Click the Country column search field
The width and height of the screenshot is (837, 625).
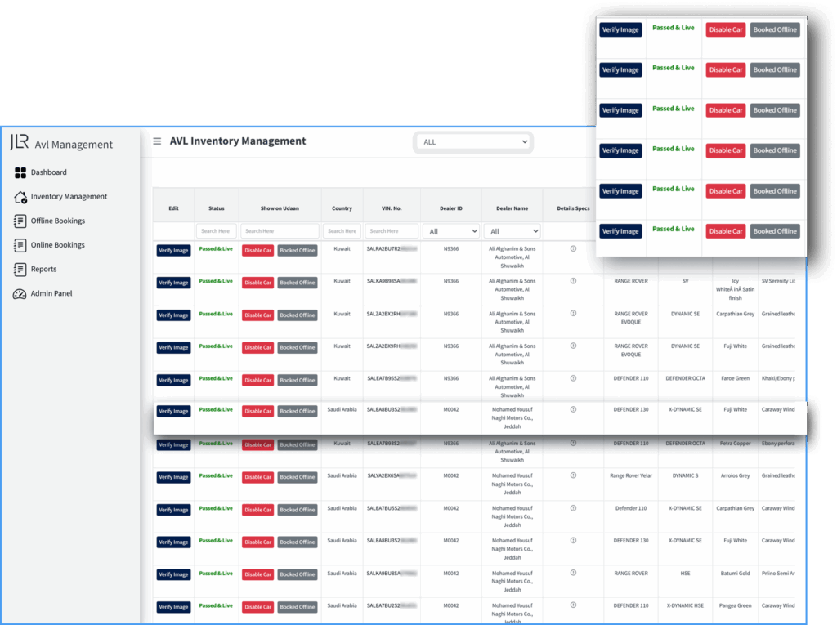pos(341,231)
